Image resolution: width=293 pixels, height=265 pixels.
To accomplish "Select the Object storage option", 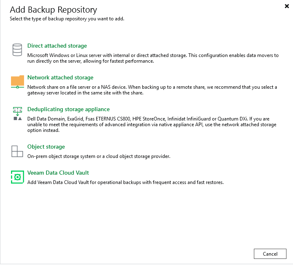I will click(46, 147).
